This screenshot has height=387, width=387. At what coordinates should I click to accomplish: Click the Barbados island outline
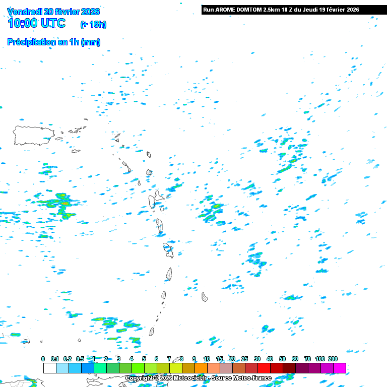pyautogui.click(x=205, y=297)
